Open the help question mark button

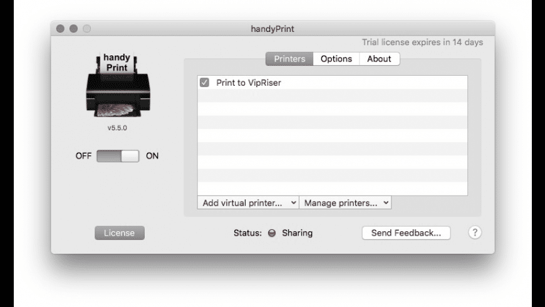474,232
